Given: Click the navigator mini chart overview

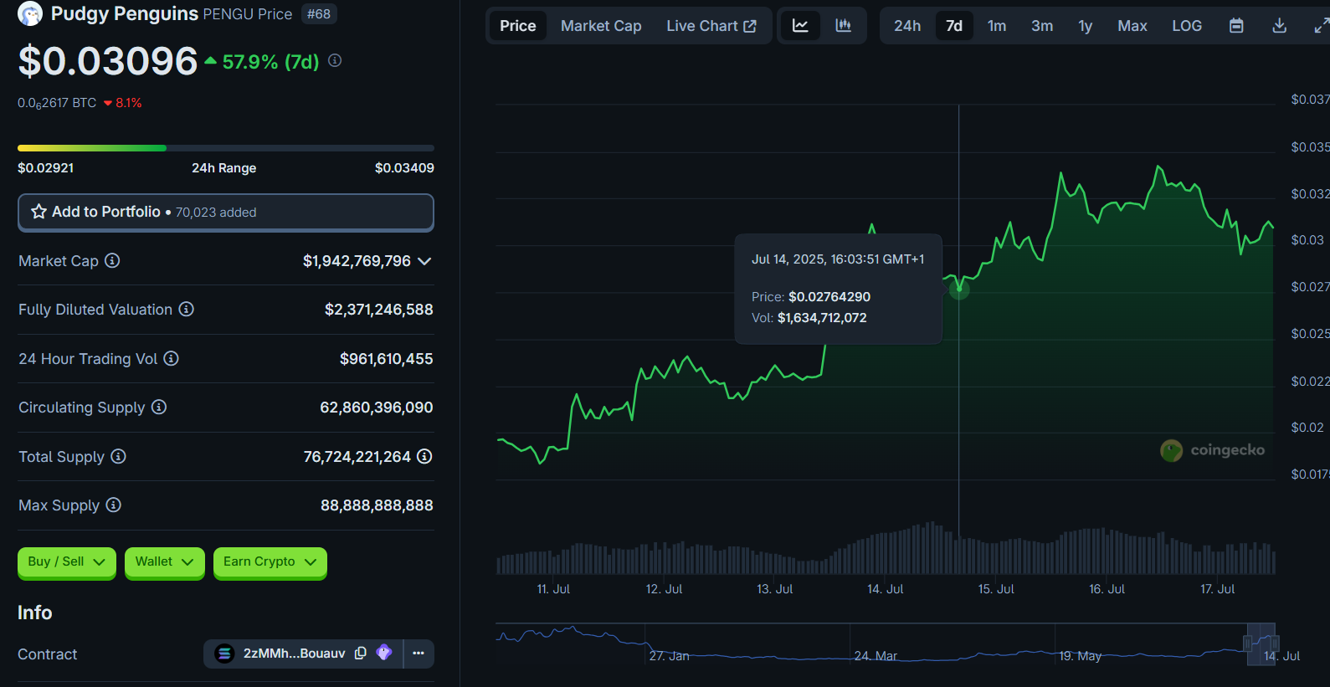Looking at the screenshot, I should pyautogui.click(x=886, y=644).
